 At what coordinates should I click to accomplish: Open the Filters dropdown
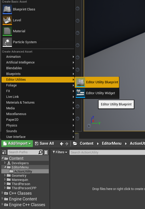point(60,152)
